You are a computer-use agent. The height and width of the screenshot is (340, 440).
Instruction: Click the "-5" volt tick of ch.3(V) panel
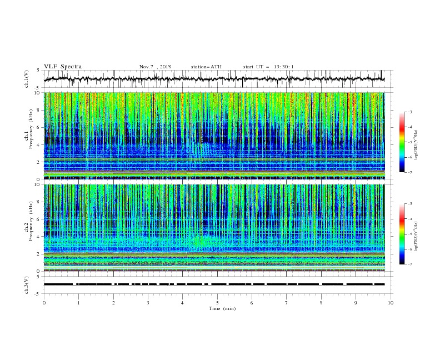click(38, 294)
